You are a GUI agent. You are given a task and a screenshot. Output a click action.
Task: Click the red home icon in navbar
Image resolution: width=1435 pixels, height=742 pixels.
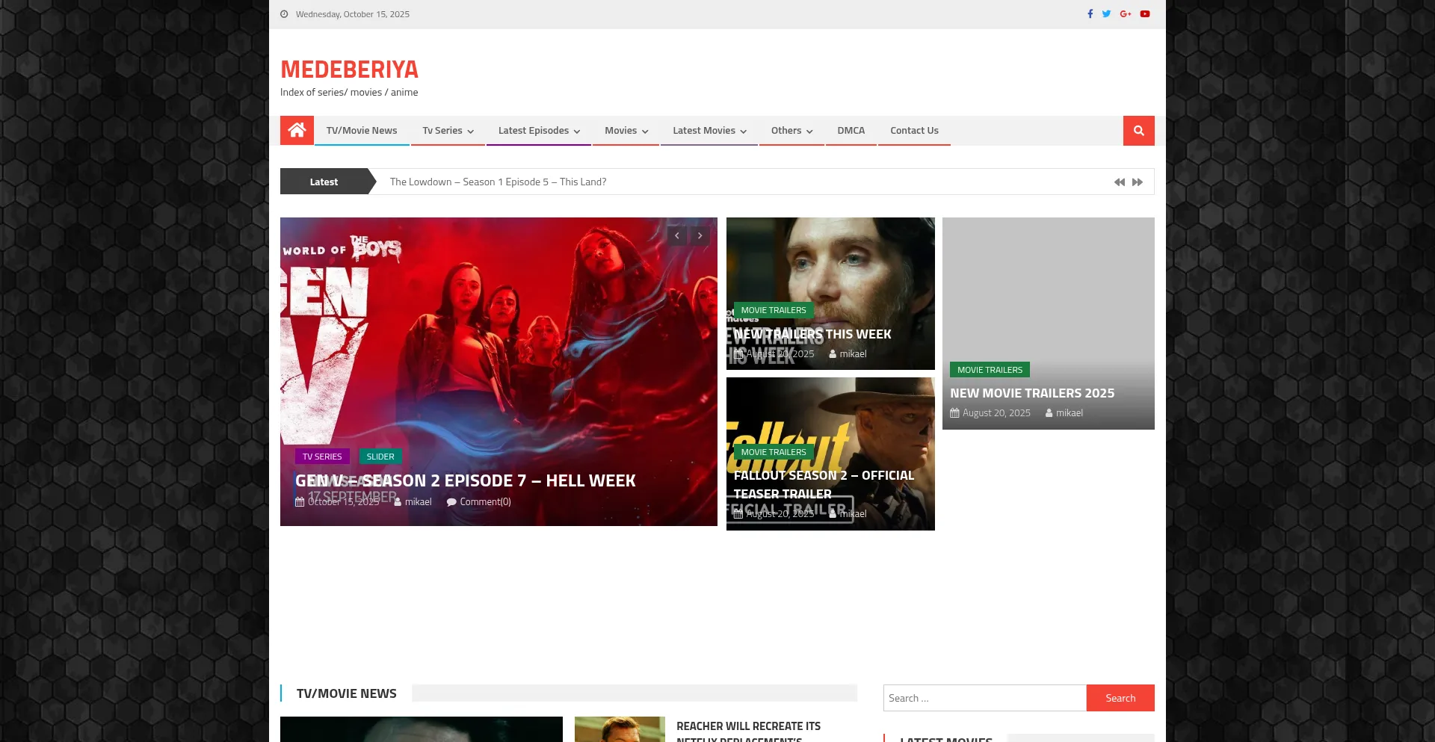tap(297, 131)
